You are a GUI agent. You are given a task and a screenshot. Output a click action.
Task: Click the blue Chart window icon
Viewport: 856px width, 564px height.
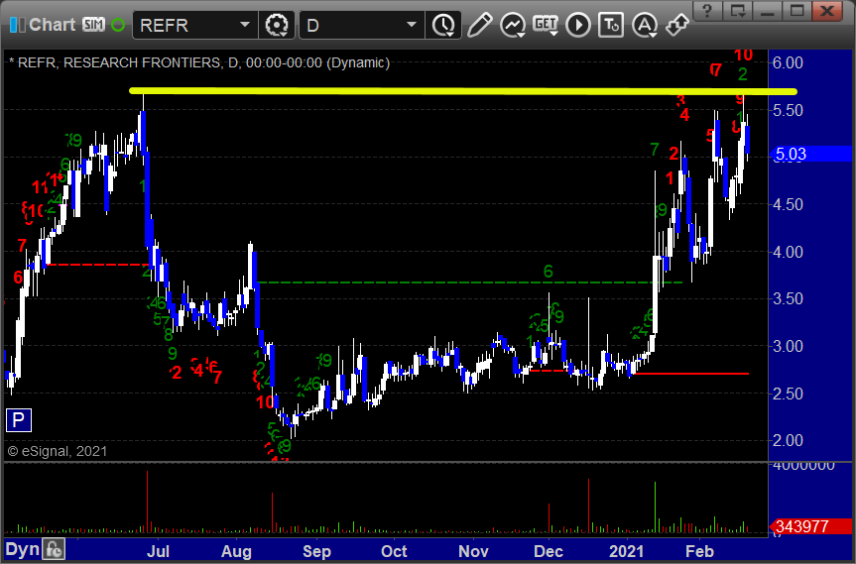click(17, 25)
